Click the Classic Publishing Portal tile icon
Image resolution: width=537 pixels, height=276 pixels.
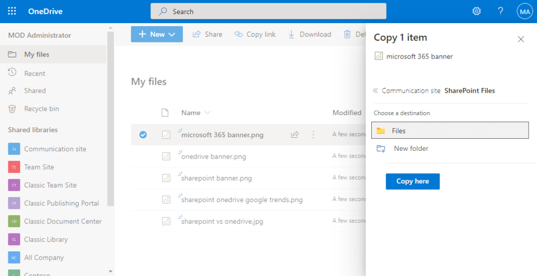[14, 204]
